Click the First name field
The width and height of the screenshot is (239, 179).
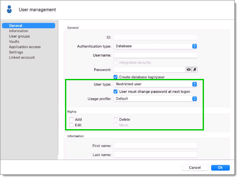[x=155, y=146]
